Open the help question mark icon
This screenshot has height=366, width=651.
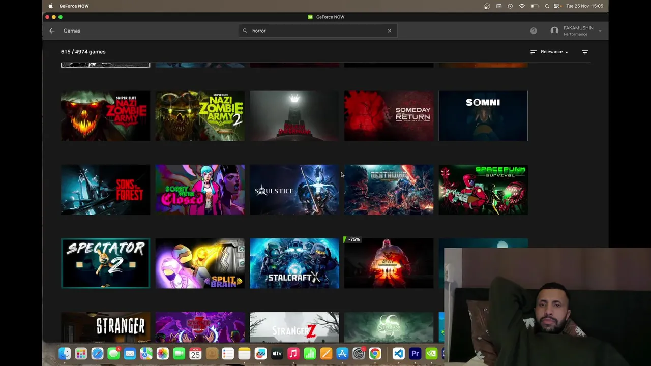point(534,31)
